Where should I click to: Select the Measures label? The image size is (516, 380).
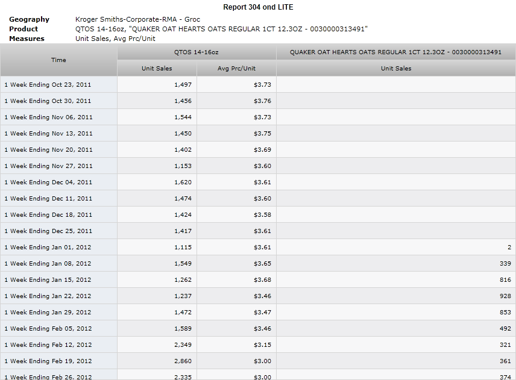(27, 39)
